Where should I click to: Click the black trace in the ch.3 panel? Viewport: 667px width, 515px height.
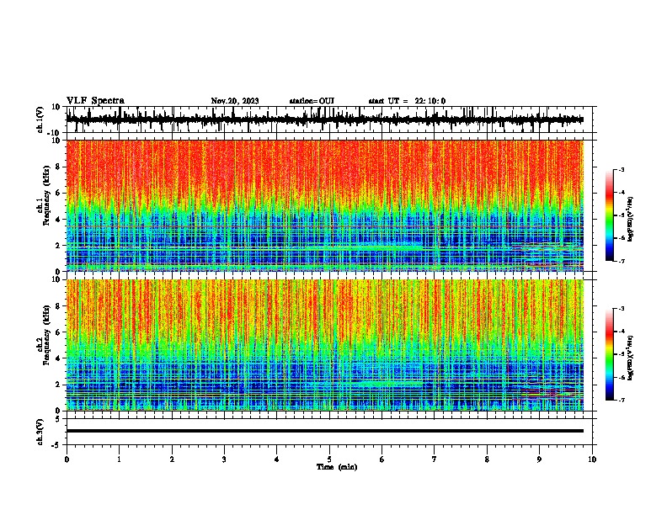[324, 431]
